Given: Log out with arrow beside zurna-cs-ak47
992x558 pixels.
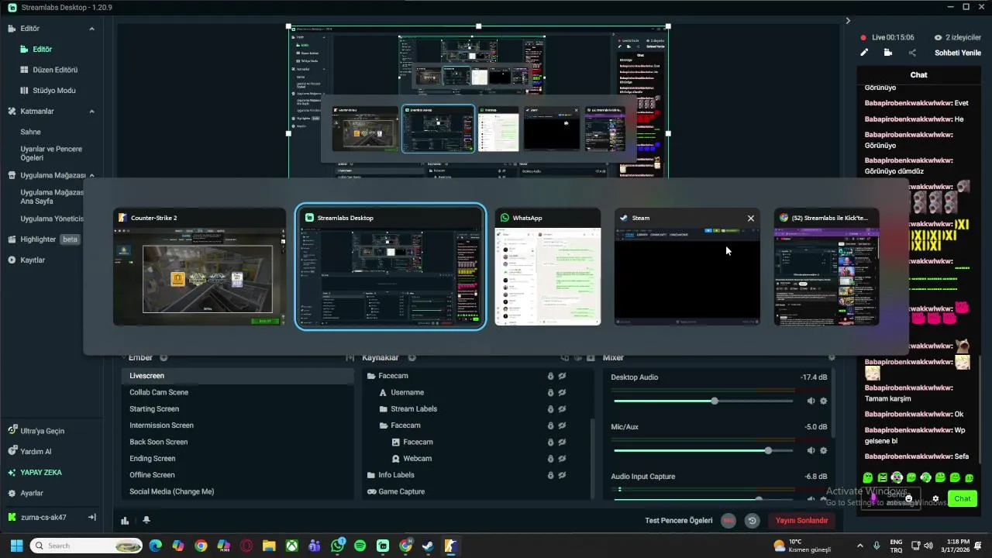Looking at the screenshot, I should (91, 517).
